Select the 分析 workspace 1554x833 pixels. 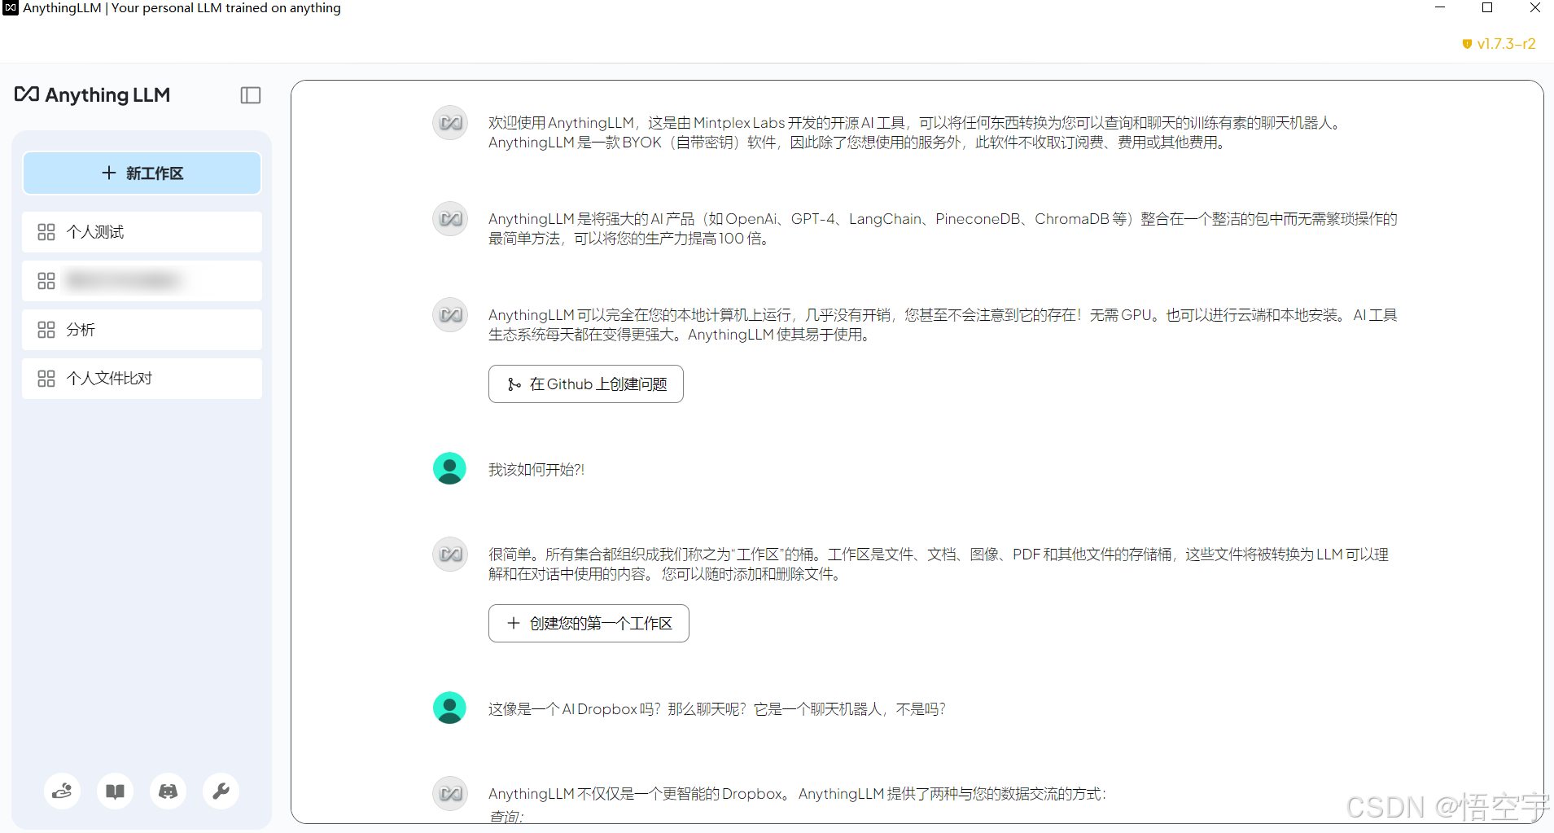point(142,330)
